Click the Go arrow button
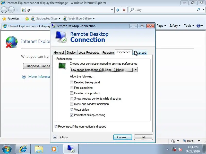The width and height of the screenshot is (206, 154). (118, 10)
